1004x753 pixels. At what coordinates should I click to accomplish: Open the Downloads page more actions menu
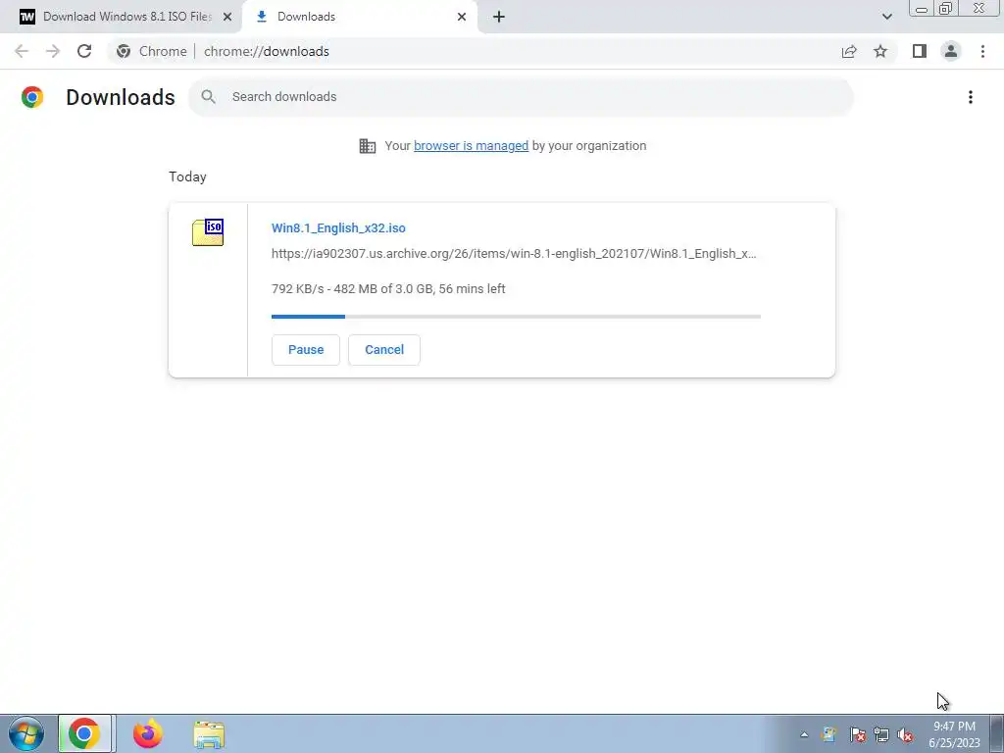click(970, 97)
